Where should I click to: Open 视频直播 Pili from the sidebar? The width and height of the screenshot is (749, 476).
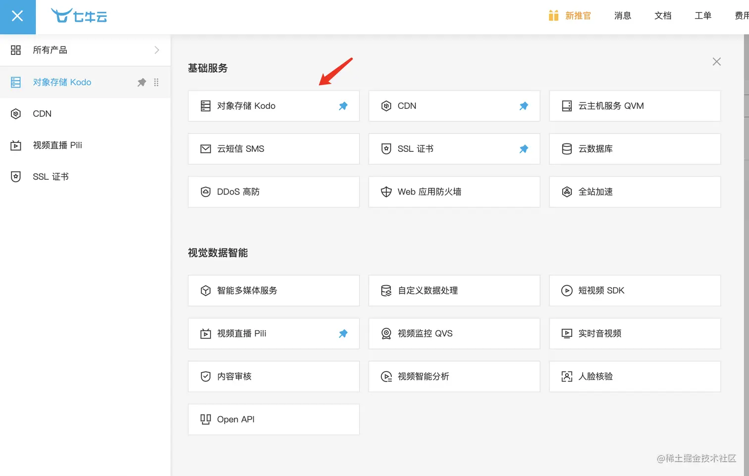tap(85, 145)
